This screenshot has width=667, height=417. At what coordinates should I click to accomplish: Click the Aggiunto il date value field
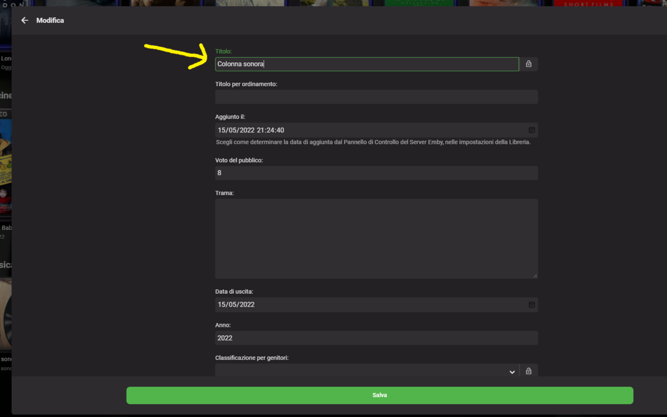[376, 130]
